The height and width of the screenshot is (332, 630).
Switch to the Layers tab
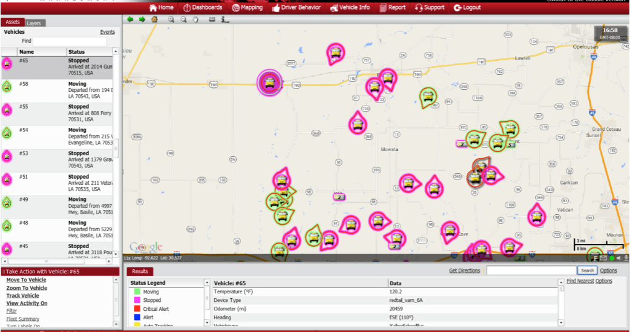coord(34,23)
